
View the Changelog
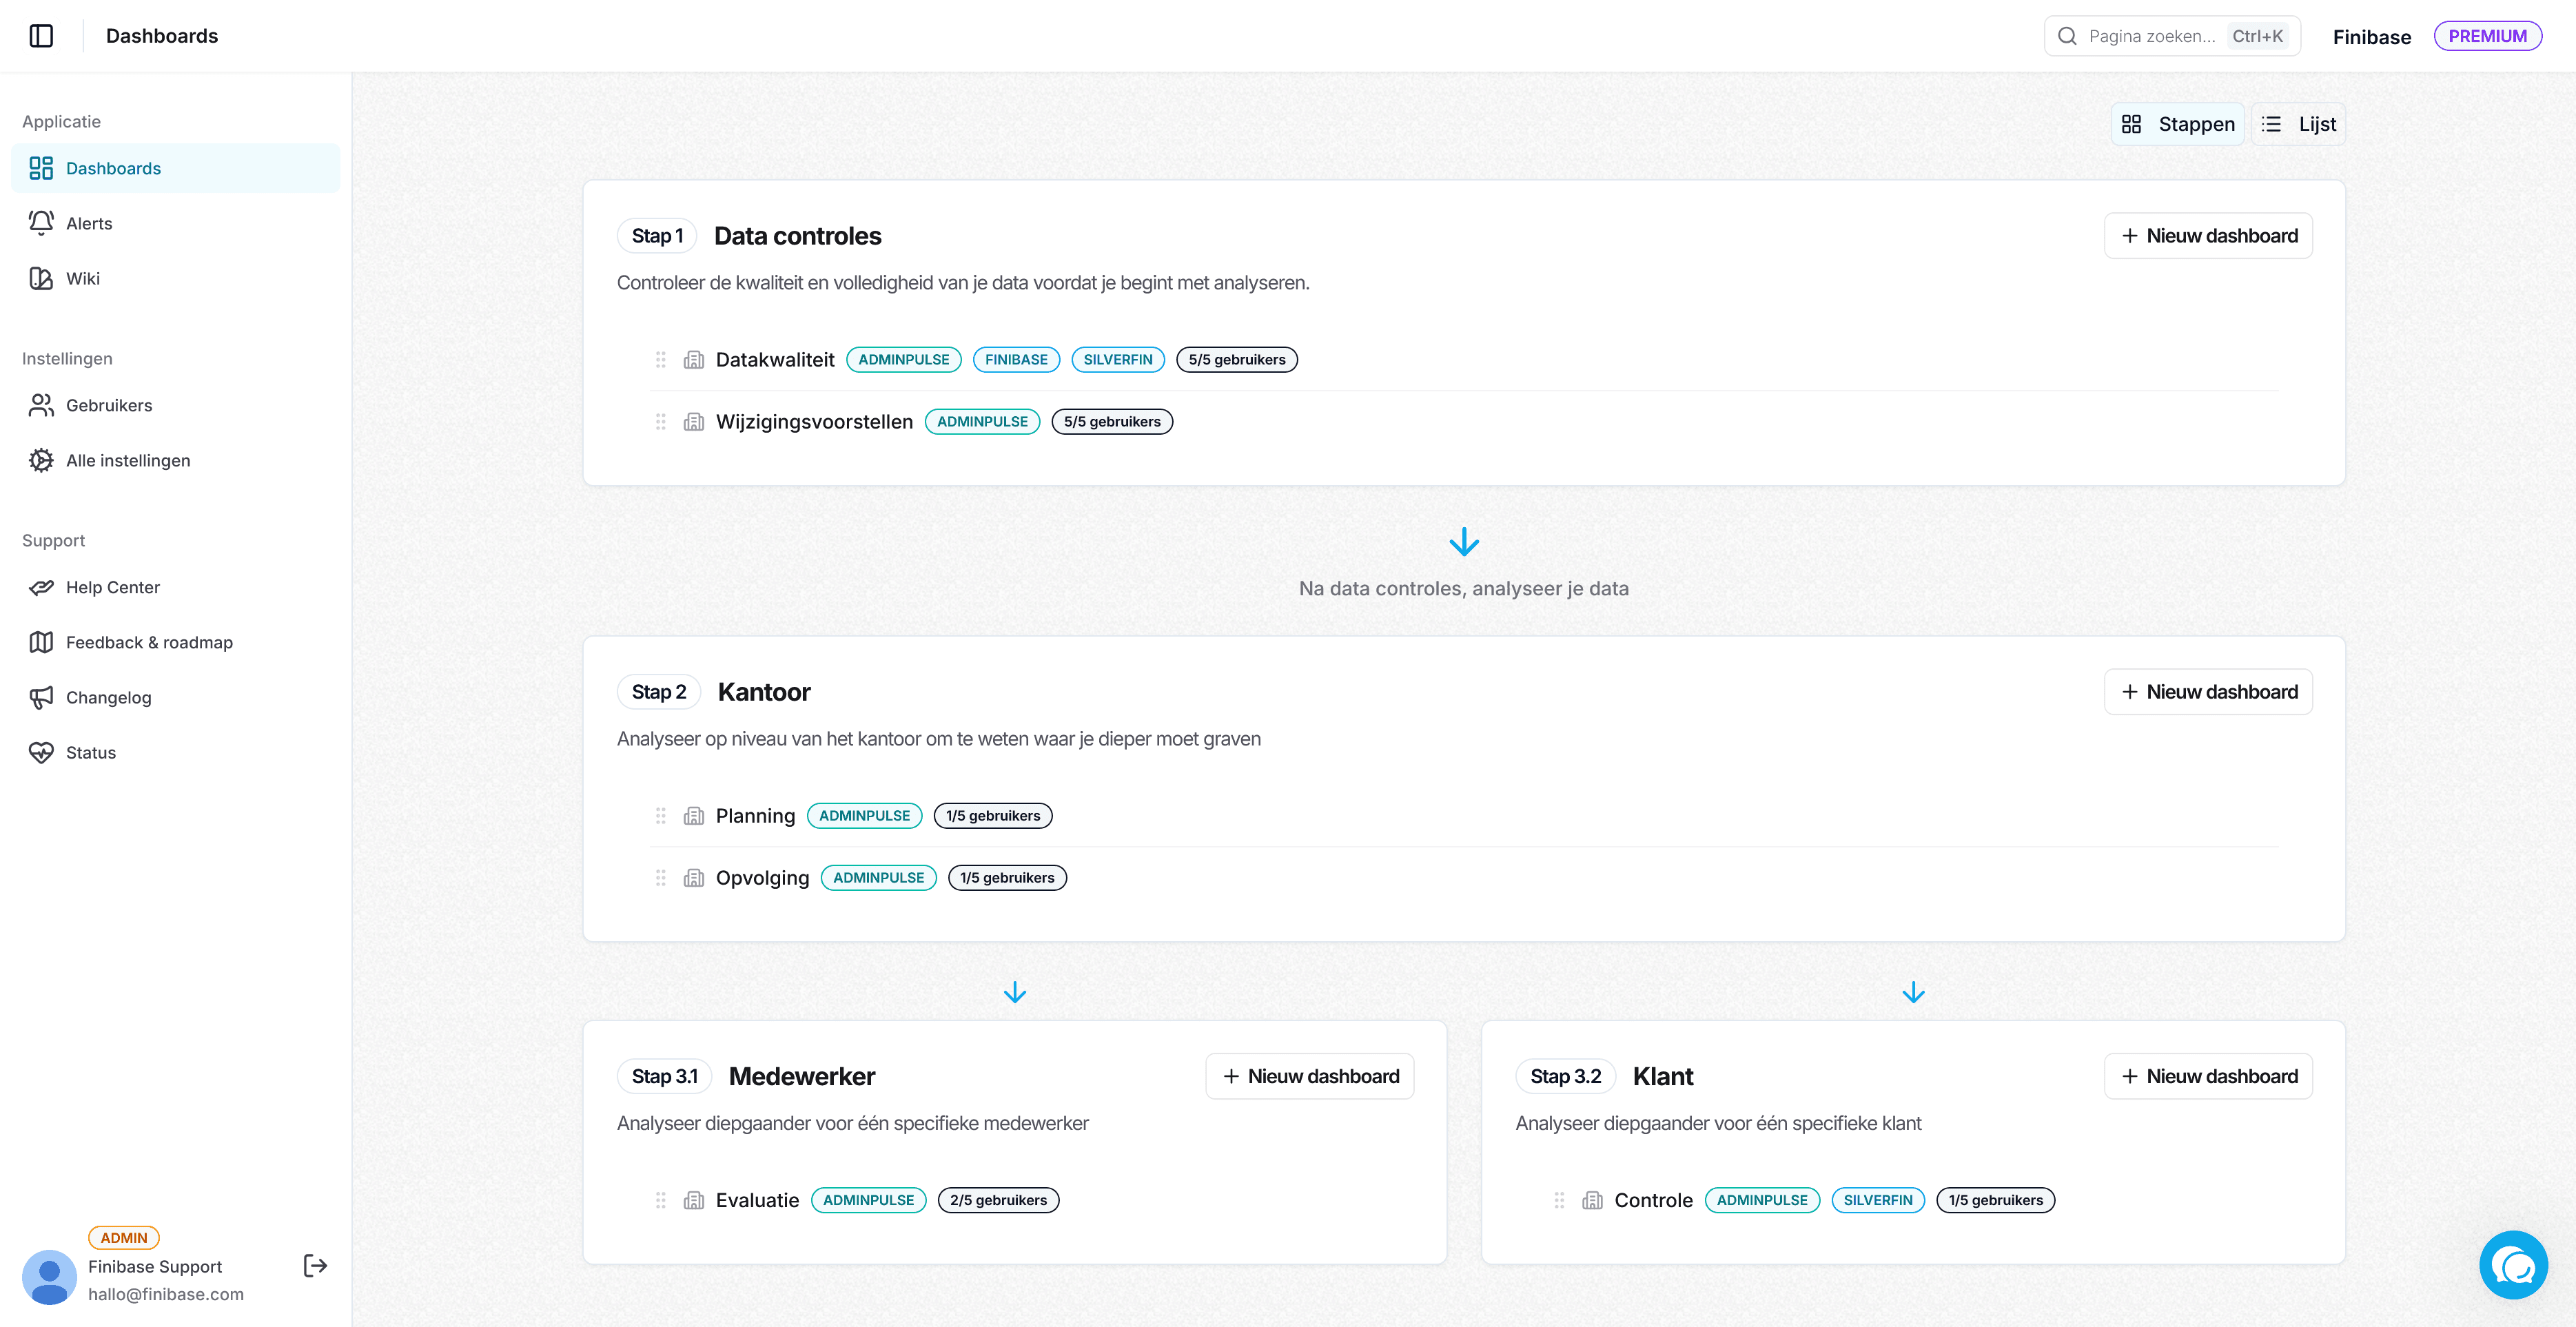pyautogui.click(x=175, y=697)
